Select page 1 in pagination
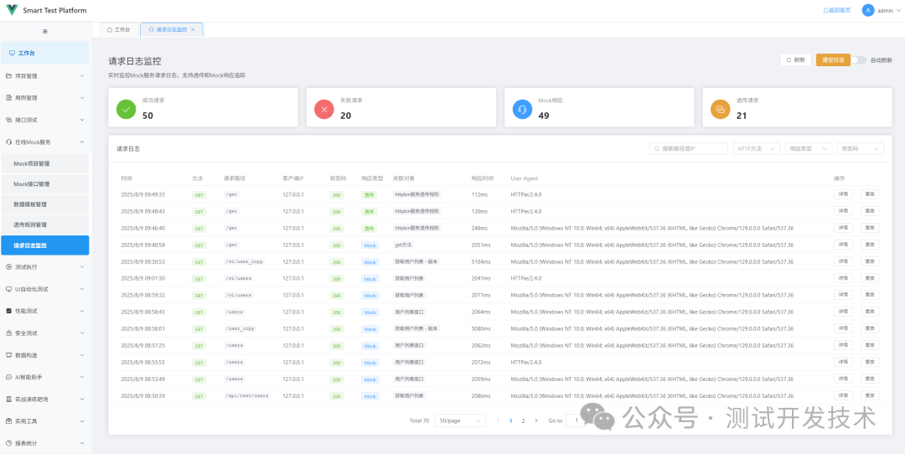The height and width of the screenshot is (454, 905). (511, 420)
